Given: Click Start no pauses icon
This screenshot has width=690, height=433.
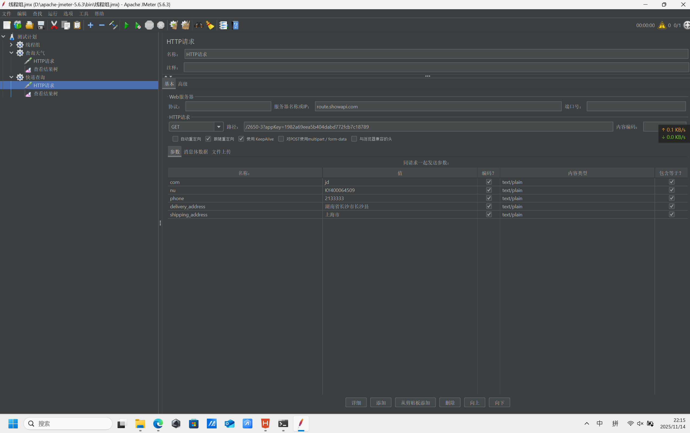Looking at the screenshot, I should [138, 25].
